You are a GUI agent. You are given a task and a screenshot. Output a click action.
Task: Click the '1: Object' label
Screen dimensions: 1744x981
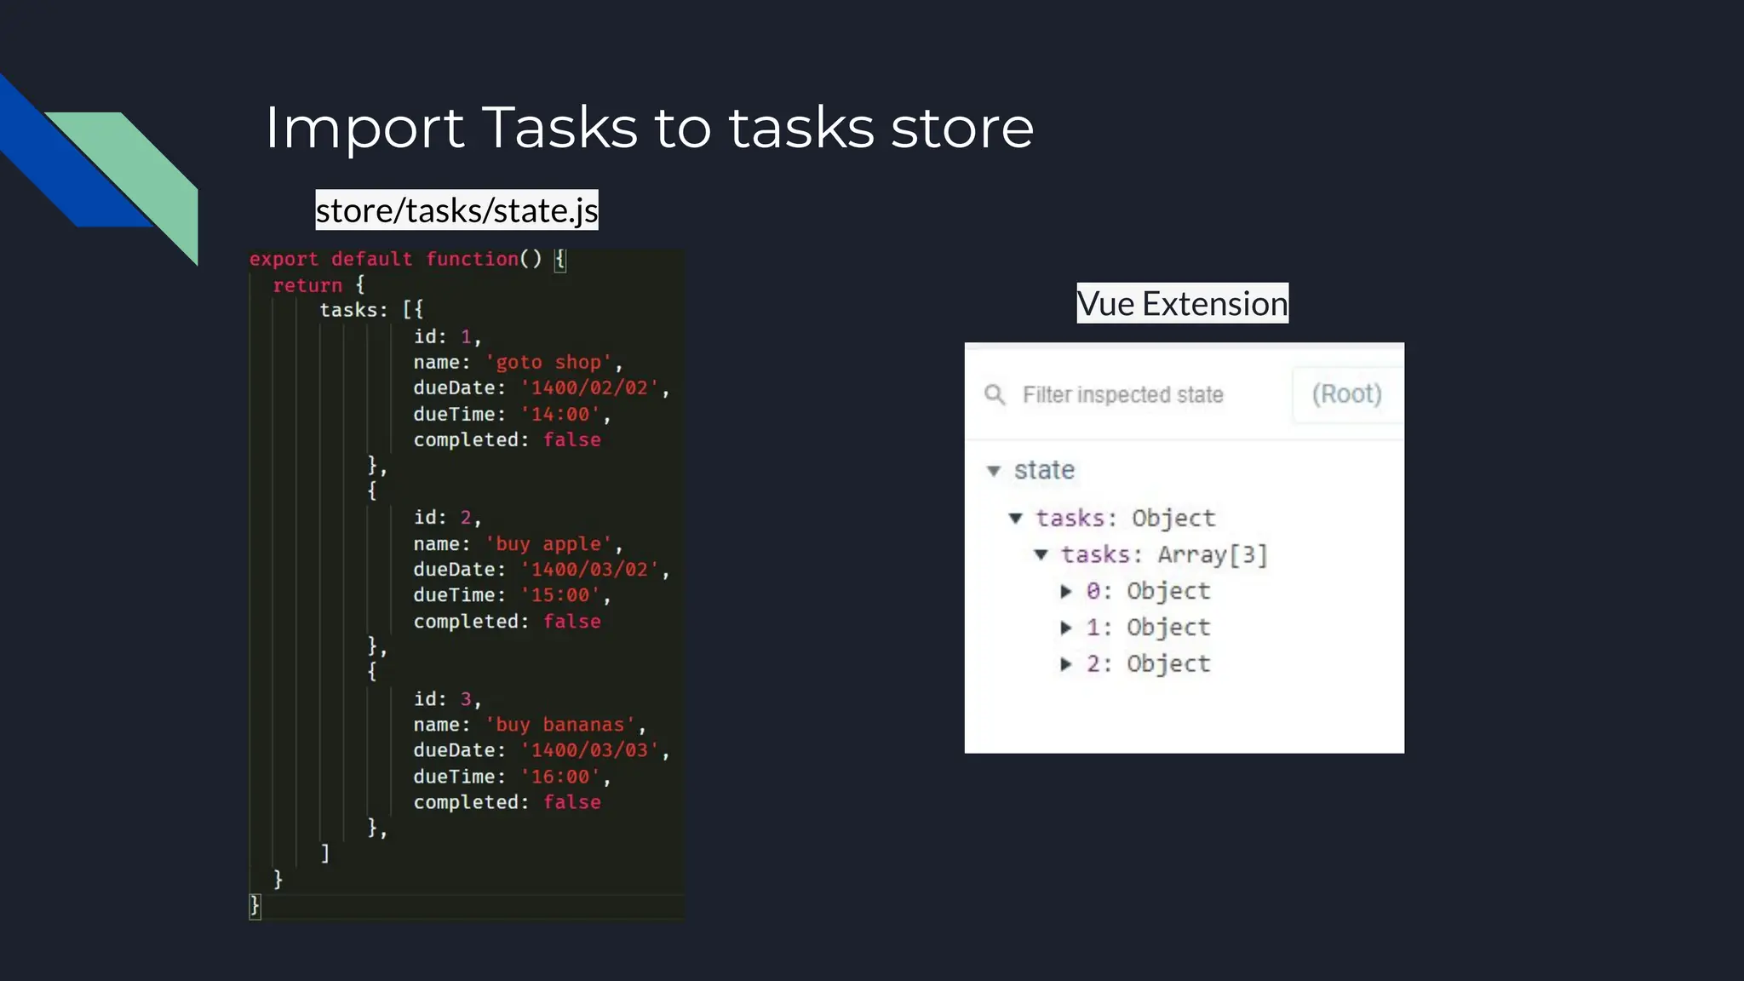point(1148,628)
